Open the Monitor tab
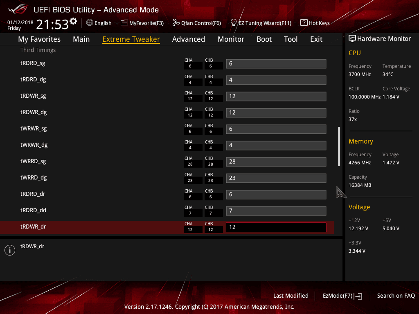This screenshot has width=419, height=314. click(x=231, y=39)
